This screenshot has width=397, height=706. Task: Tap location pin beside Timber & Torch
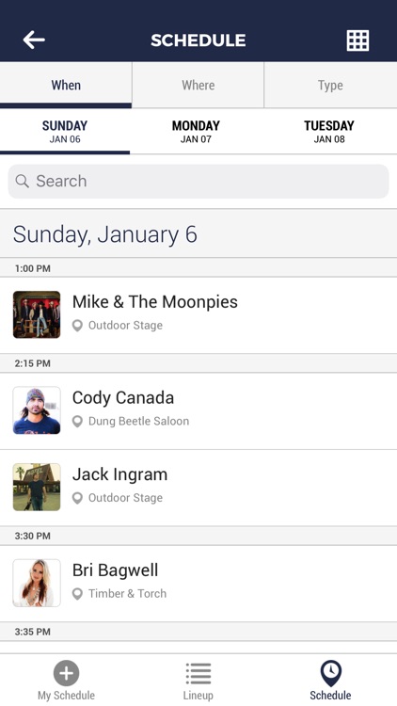[x=77, y=594]
